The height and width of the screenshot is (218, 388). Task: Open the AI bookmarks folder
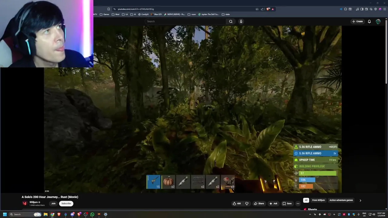click(x=133, y=14)
